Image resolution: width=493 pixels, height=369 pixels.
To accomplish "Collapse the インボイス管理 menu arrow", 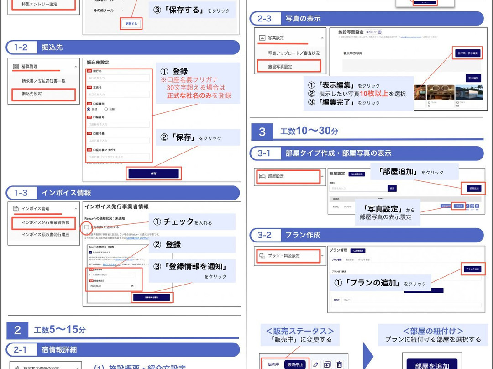I will coord(75,209).
